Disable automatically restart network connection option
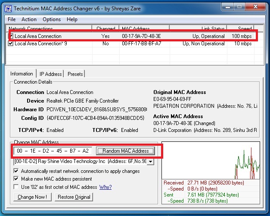Viewport: 270px width, 216px height. point(16,171)
